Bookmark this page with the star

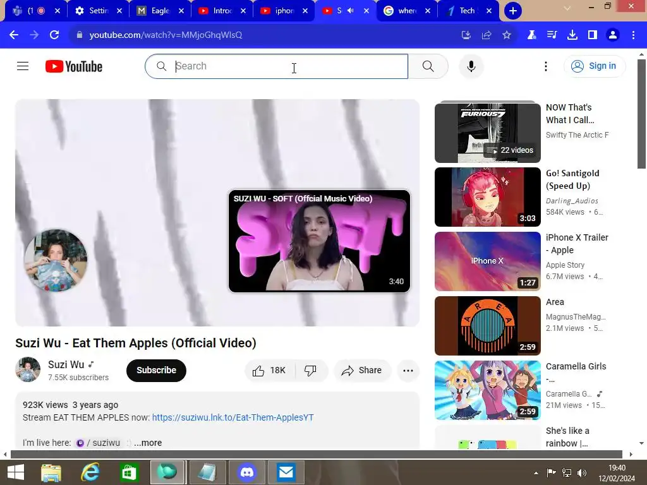tap(507, 35)
